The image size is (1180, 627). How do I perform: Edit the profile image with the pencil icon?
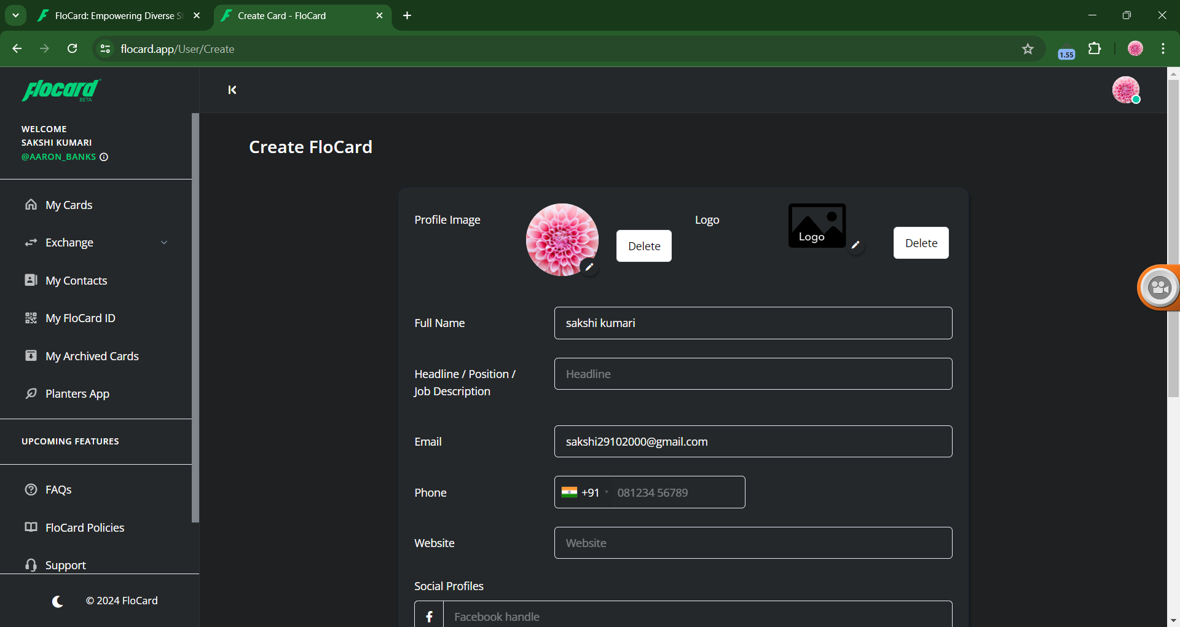pyautogui.click(x=589, y=267)
